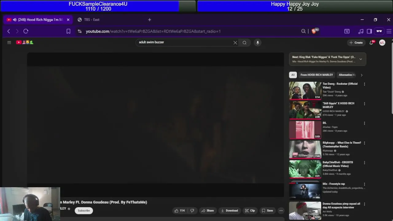Open options for 'Still 6ippin' video
This screenshot has width=393, height=221.
coord(364,104)
